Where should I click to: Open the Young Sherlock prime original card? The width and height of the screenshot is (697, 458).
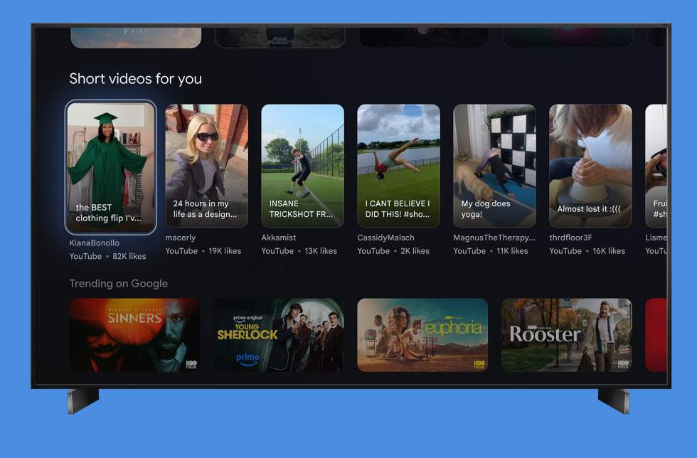point(279,335)
